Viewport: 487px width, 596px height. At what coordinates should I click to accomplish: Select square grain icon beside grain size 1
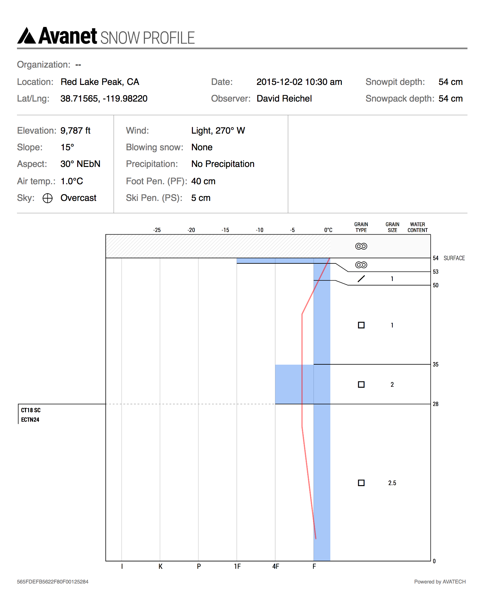(361, 325)
